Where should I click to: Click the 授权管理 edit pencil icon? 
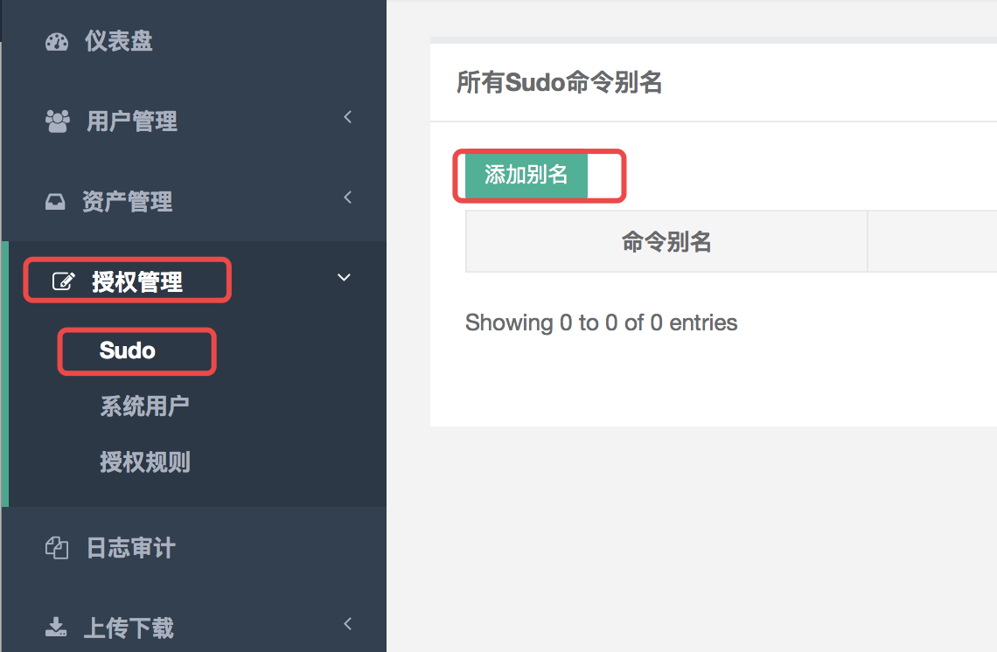pos(64,281)
